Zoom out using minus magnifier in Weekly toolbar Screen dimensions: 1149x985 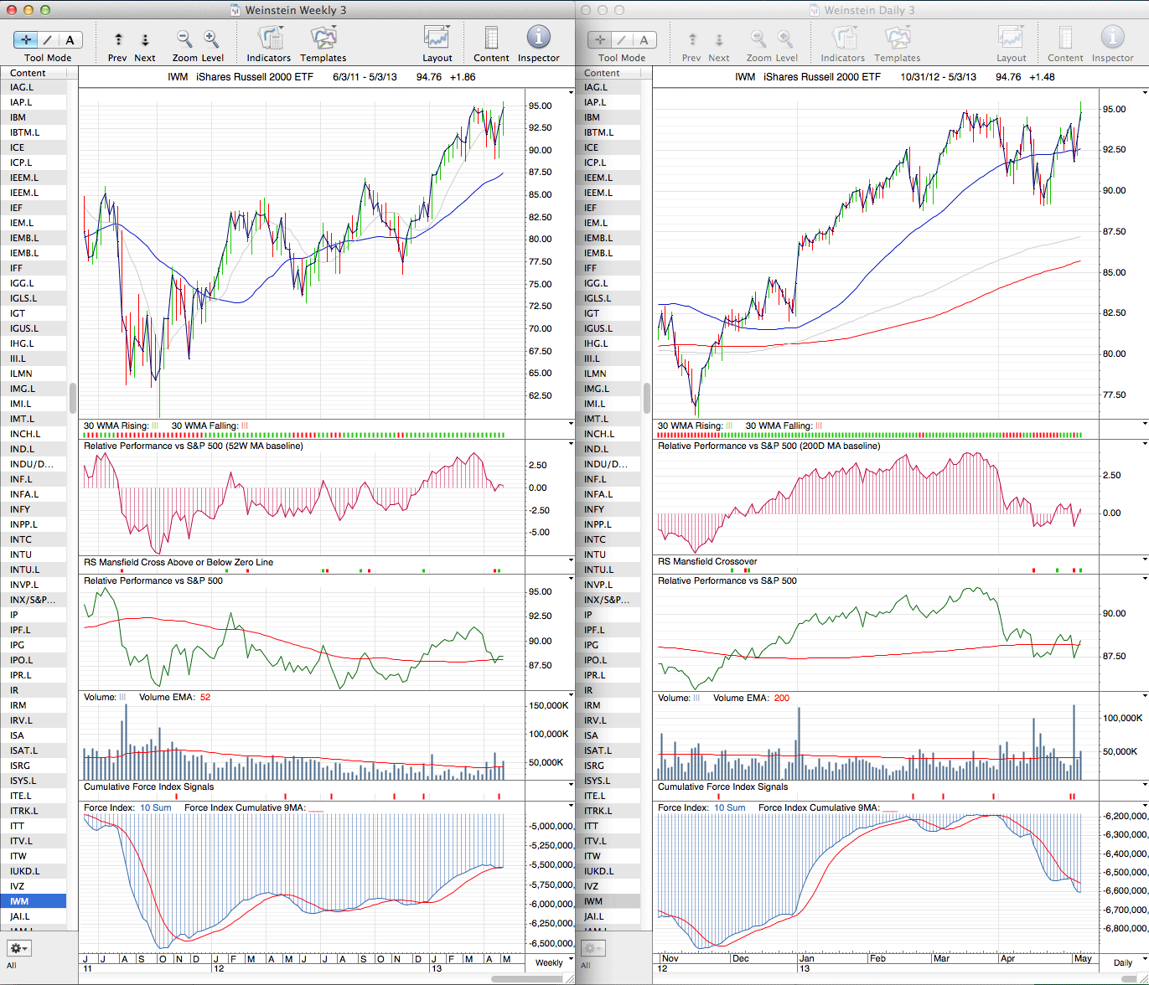click(x=184, y=39)
